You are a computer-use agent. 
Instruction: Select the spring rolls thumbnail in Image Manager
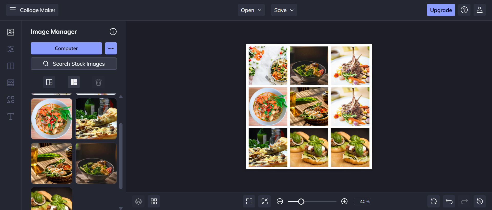click(52, 163)
